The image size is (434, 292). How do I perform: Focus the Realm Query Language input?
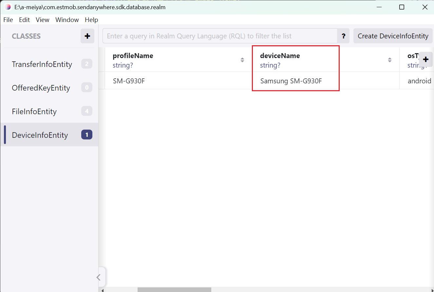click(x=219, y=36)
